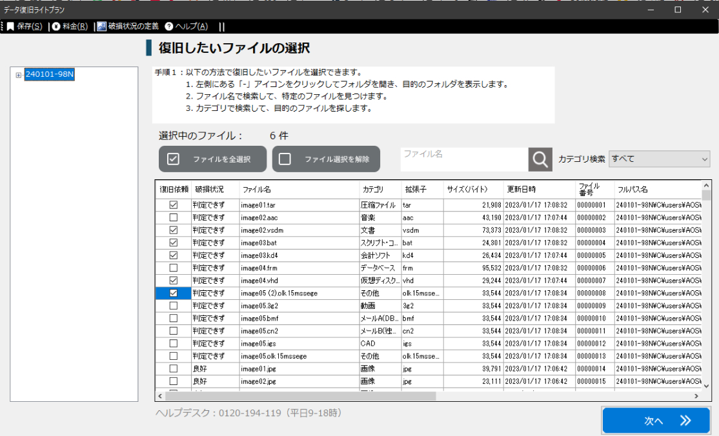This screenshot has height=436, width=719.
Task: Click the 破損状況の定義 image icon
Action: point(102,26)
